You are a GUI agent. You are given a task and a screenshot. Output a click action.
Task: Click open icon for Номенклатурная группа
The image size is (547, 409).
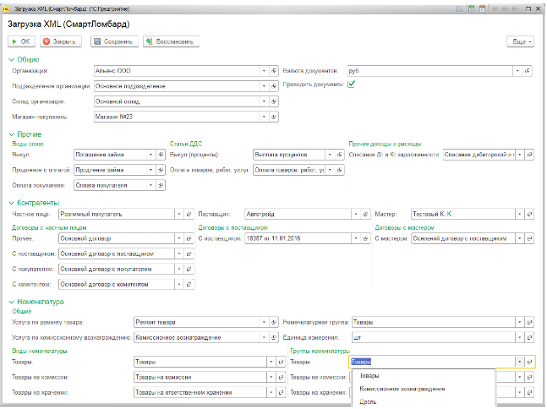tap(529, 322)
